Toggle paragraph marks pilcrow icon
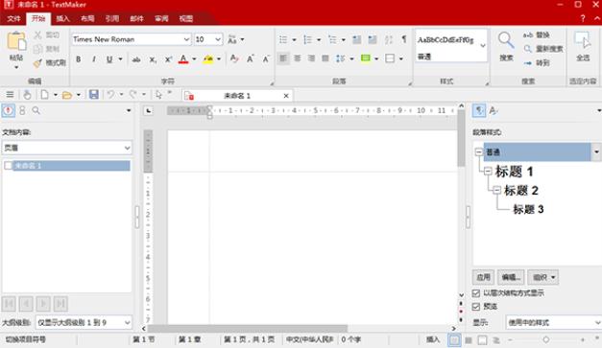Screen dimensions: 602x348 [404, 39]
